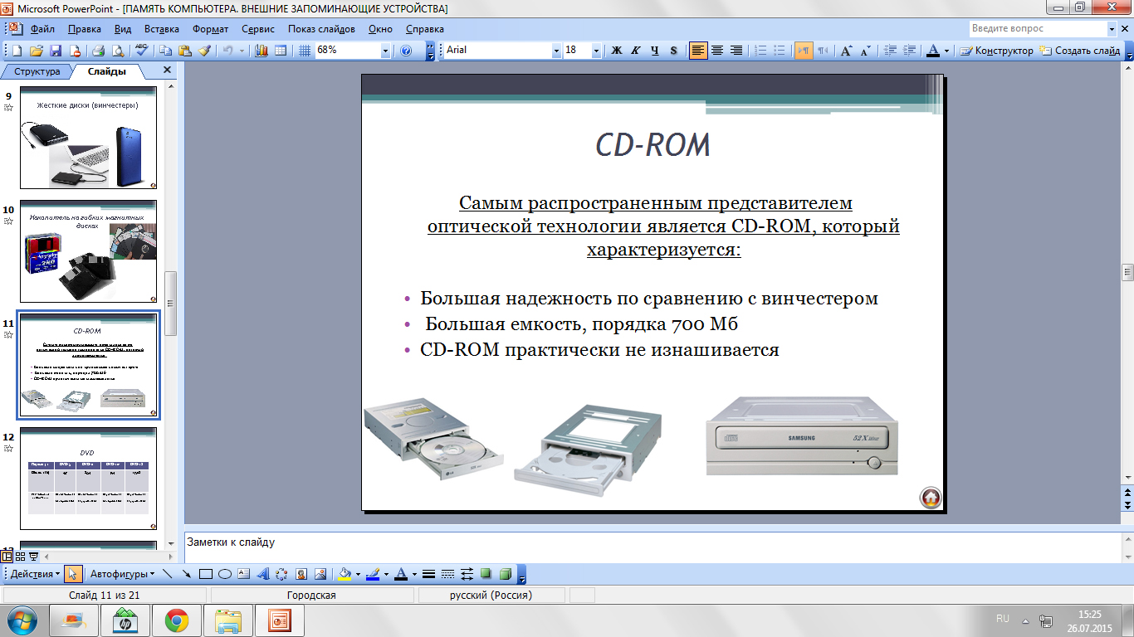Apply 3-D style to object
This screenshot has height=637, width=1134.
coord(505,574)
